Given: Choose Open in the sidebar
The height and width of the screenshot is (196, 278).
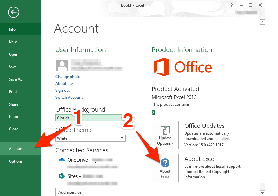Looking at the screenshot, I should (20, 54).
